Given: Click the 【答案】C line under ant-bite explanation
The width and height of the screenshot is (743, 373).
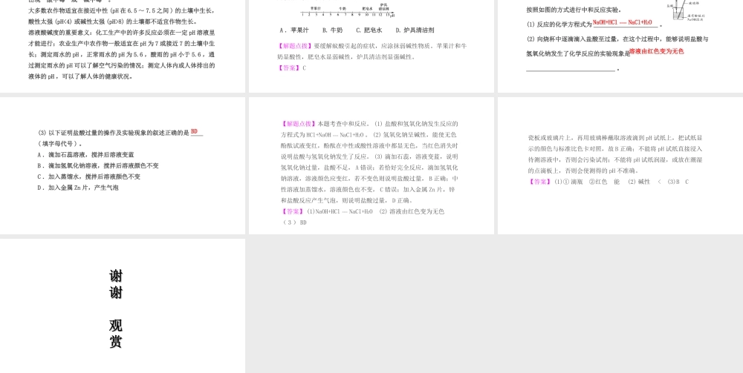Looking at the screenshot, I should (x=292, y=68).
